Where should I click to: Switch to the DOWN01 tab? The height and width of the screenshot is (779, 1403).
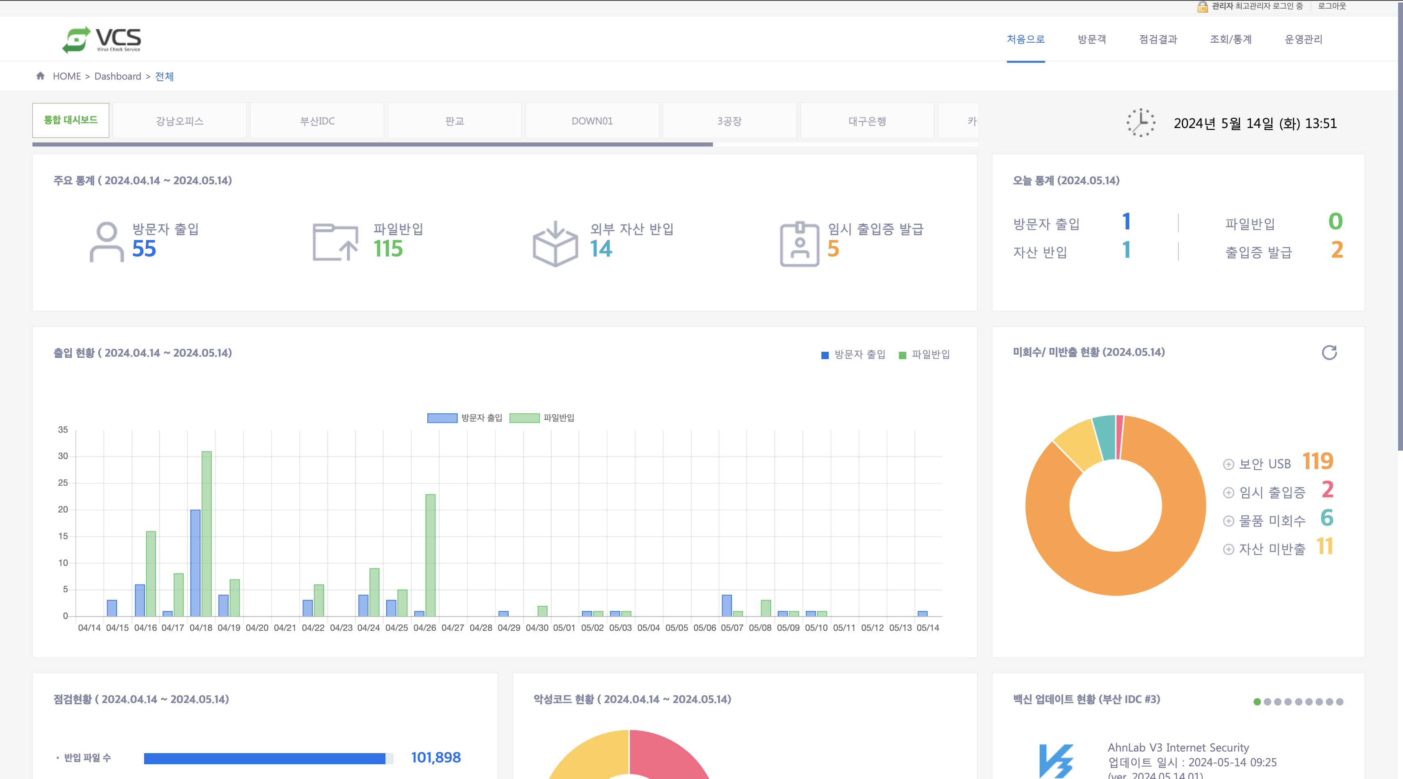click(x=592, y=121)
